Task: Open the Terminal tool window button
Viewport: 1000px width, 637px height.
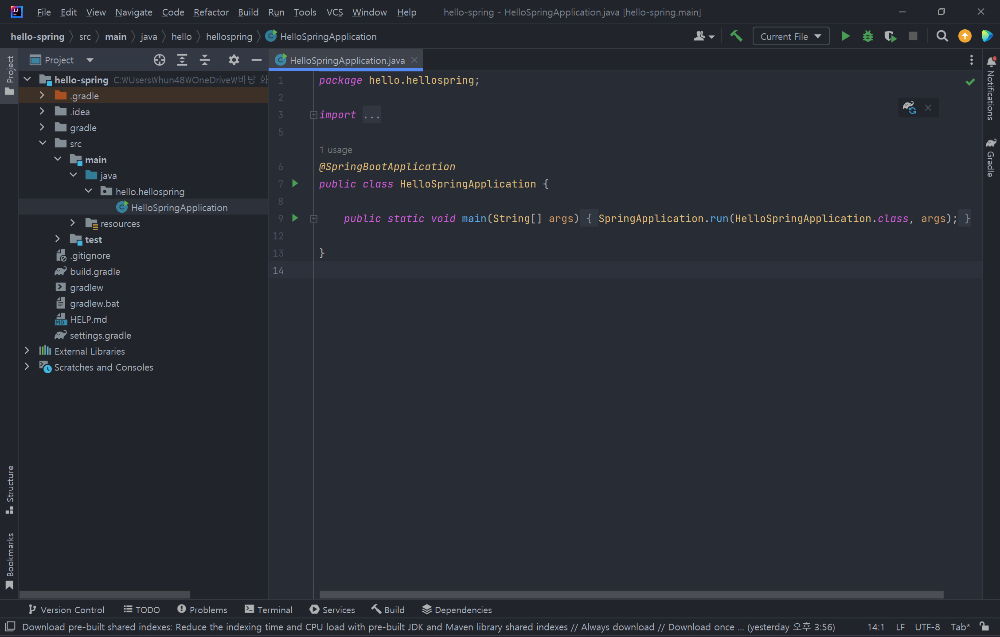Action: (x=269, y=610)
